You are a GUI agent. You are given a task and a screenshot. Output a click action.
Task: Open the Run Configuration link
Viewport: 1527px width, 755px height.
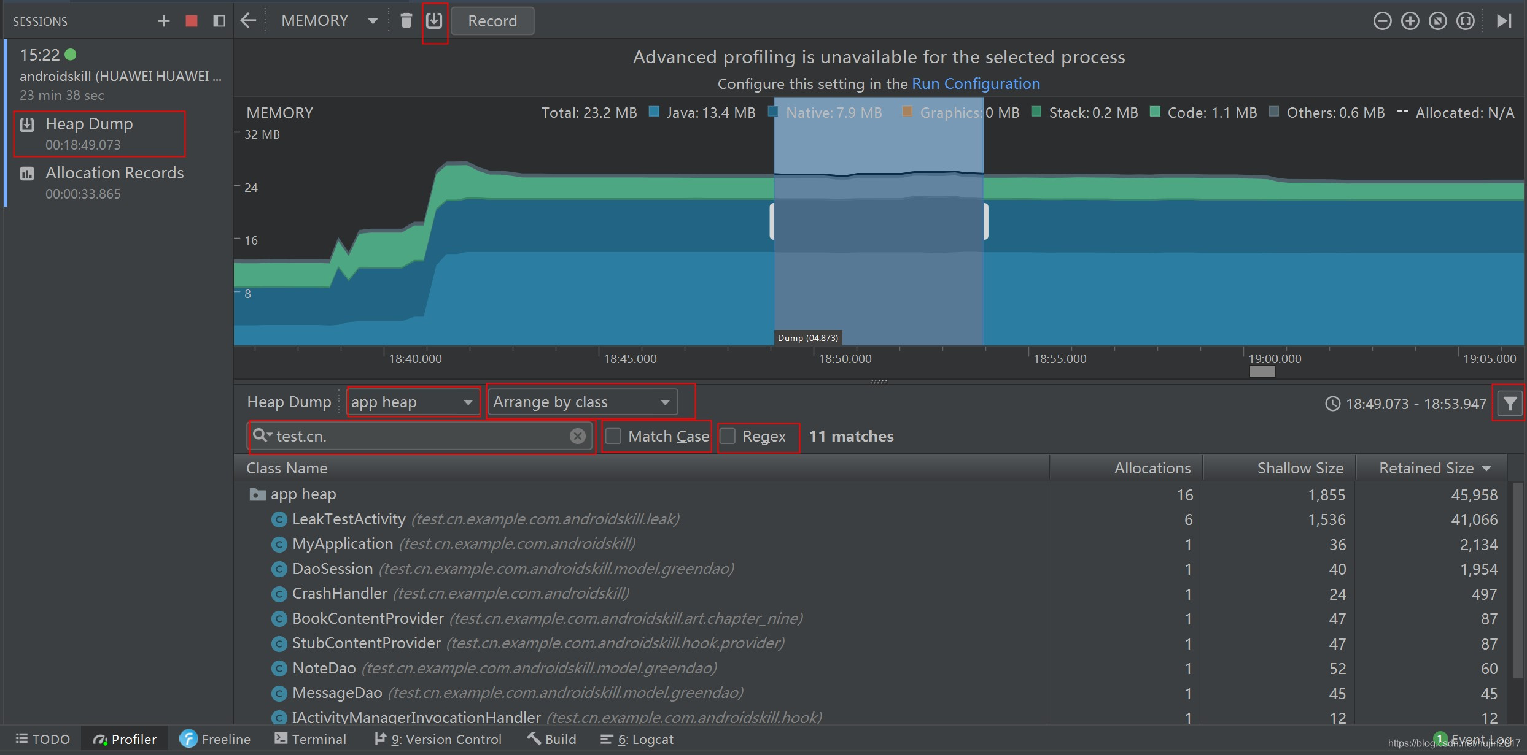coord(975,83)
